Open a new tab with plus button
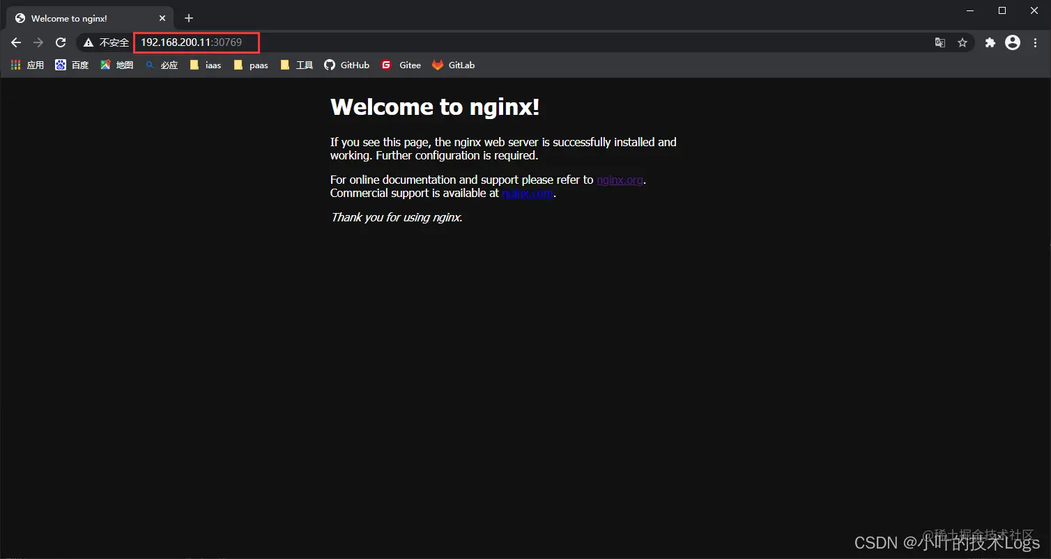1051x559 pixels. pyautogui.click(x=188, y=18)
